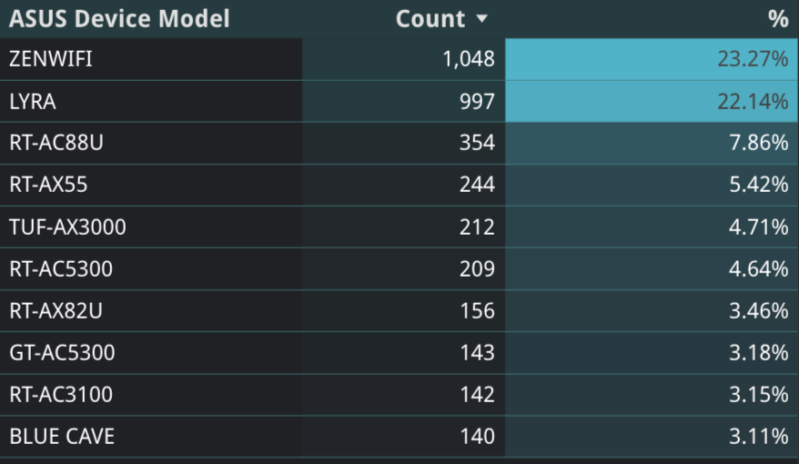799x464 pixels.
Task: Click the RT-AC5300 model cell
Action: click(x=61, y=268)
